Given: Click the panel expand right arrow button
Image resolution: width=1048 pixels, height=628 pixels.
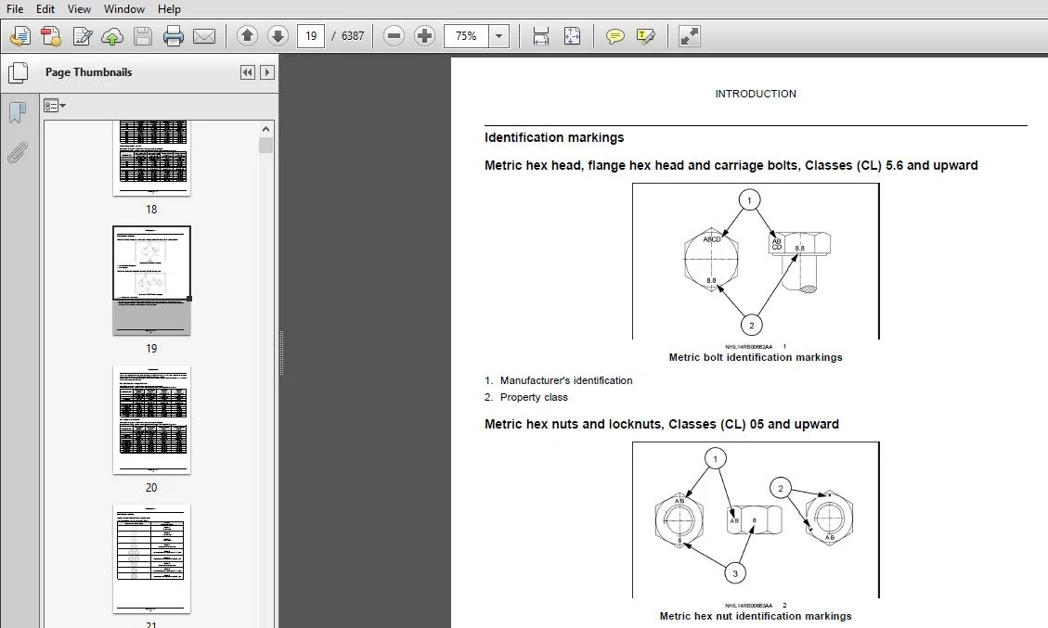Looking at the screenshot, I should point(266,72).
